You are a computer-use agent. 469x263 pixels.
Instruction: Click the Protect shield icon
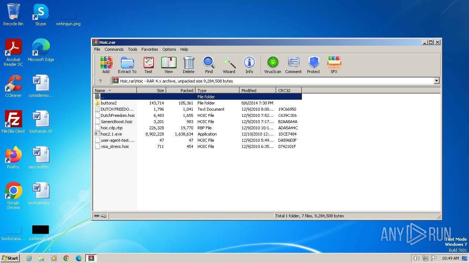pos(314,65)
